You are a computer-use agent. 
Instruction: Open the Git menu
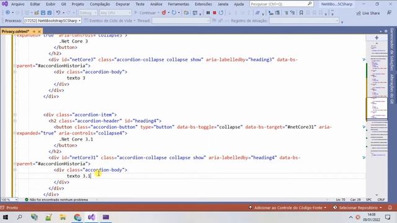(x=63, y=4)
